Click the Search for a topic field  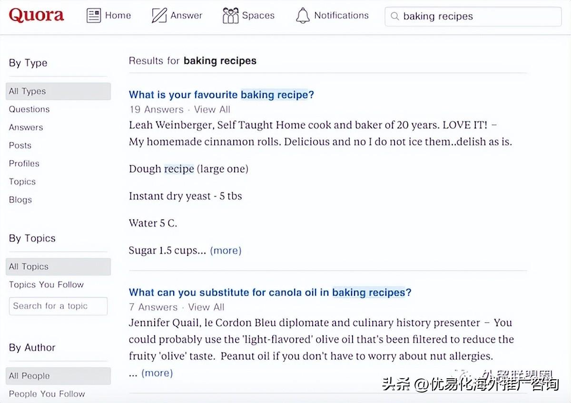(x=58, y=306)
